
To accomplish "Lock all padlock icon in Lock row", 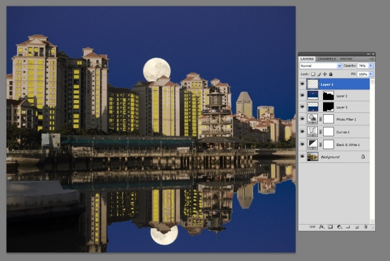I will tap(331, 74).
